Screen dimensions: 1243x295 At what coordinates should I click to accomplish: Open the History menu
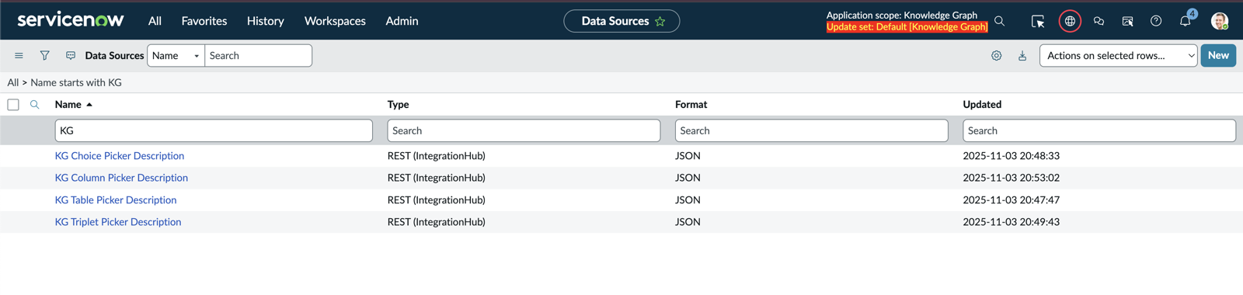click(x=266, y=21)
